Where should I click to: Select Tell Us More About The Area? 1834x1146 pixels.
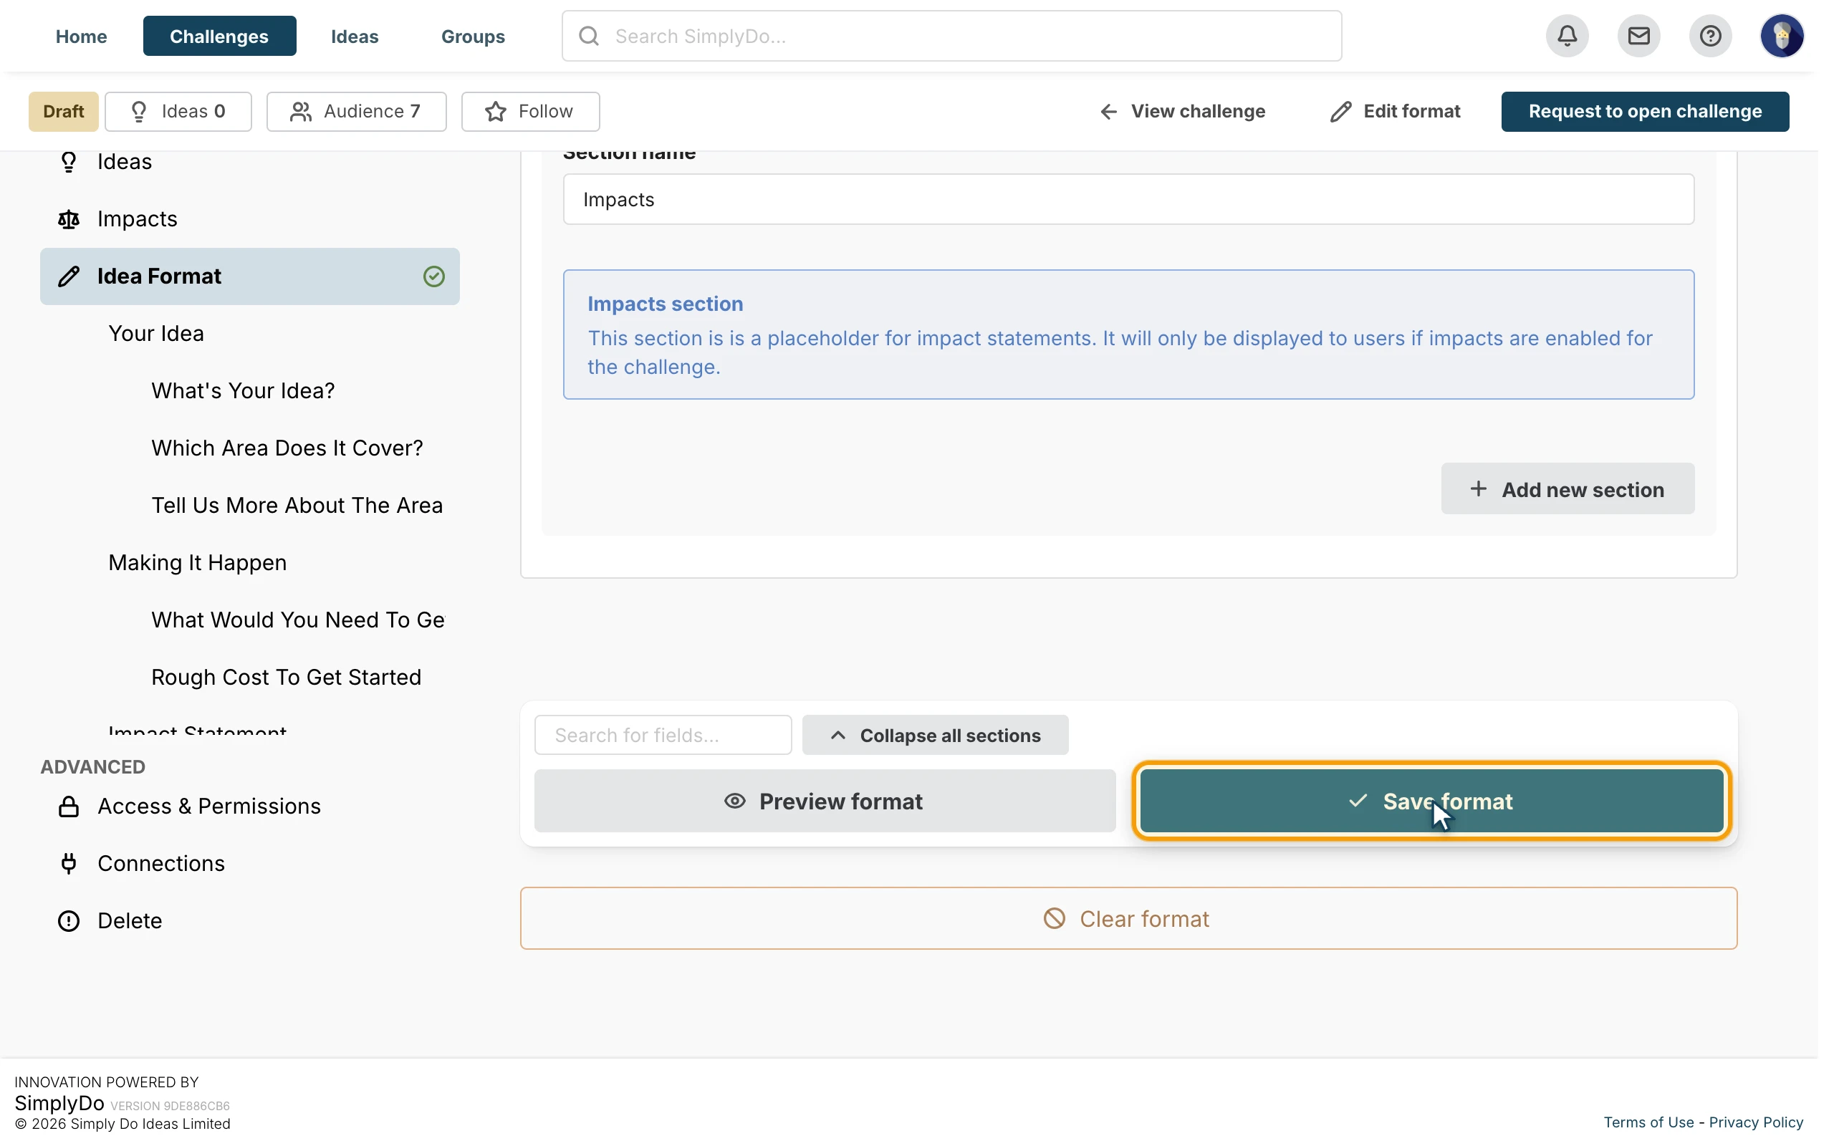297,505
